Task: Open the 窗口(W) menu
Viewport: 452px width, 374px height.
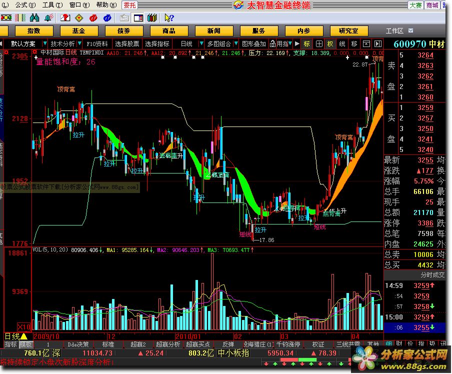Action: coord(79,5)
